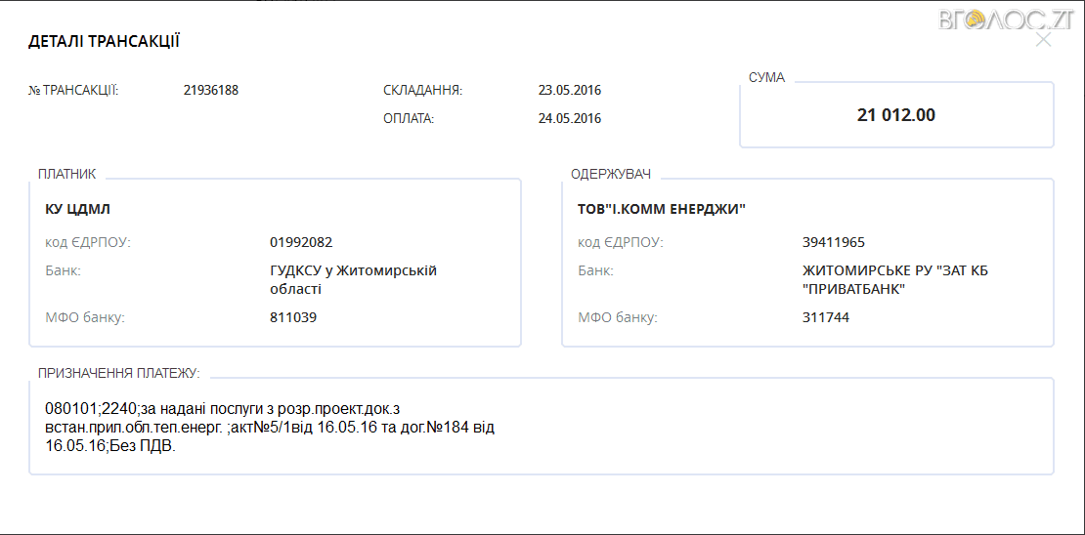The width and height of the screenshot is (1085, 535).
Task: Select payer bank МФО 811039
Action: coord(293,317)
